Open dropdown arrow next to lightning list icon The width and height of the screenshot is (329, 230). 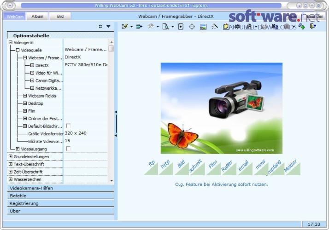tap(132, 27)
